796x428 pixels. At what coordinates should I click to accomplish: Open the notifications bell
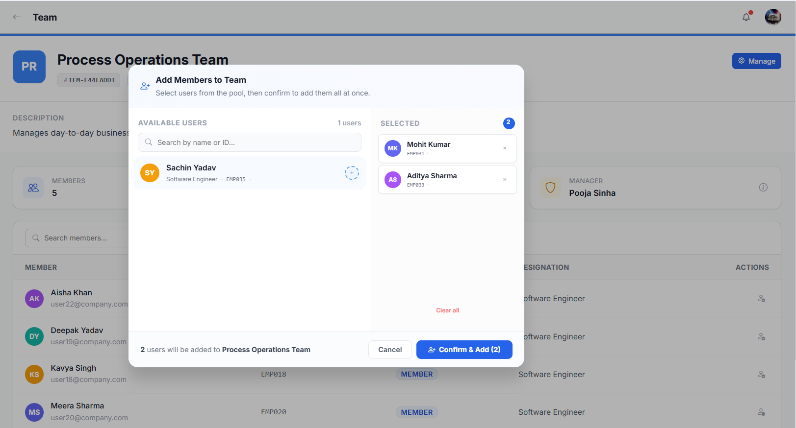pyautogui.click(x=746, y=17)
